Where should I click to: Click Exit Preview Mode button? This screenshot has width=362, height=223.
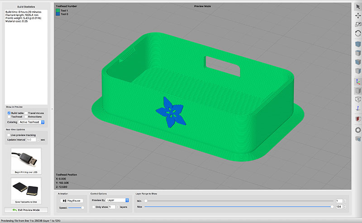tap(25, 210)
